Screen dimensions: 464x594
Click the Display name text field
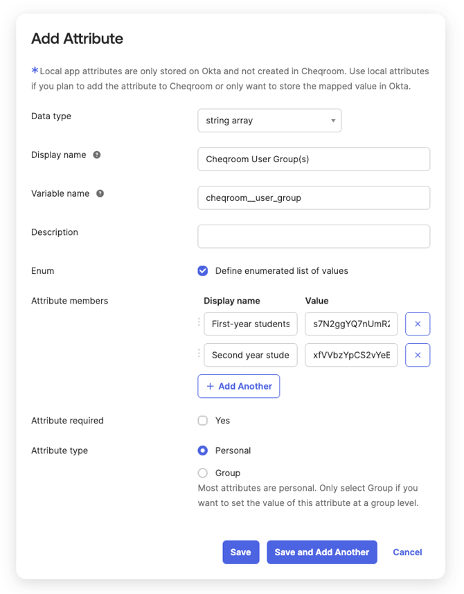pos(313,159)
